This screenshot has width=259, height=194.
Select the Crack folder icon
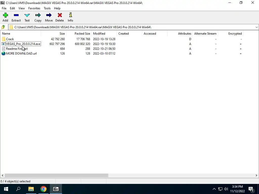tap(4, 39)
